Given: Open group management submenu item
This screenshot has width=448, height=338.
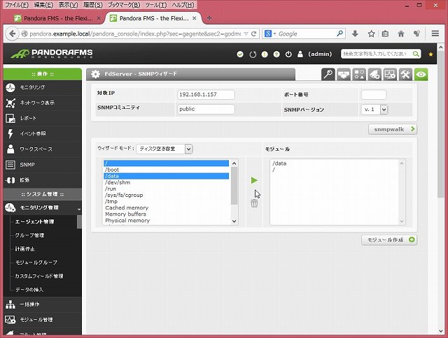Looking at the screenshot, I should pyautogui.click(x=29, y=235).
